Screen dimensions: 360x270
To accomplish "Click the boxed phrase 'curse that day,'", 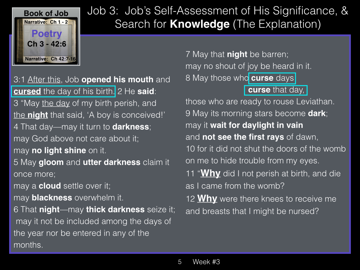I will coord(276,90).
